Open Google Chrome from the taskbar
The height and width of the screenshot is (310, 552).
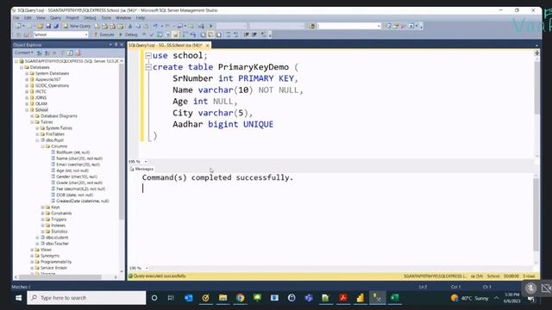240,298
